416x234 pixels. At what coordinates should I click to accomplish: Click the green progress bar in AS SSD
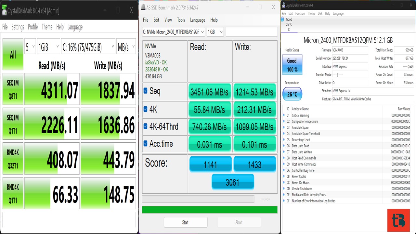pos(210,210)
